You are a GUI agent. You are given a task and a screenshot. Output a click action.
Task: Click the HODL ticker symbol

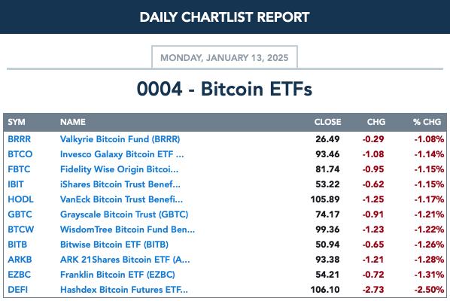(x=20, y=199)
